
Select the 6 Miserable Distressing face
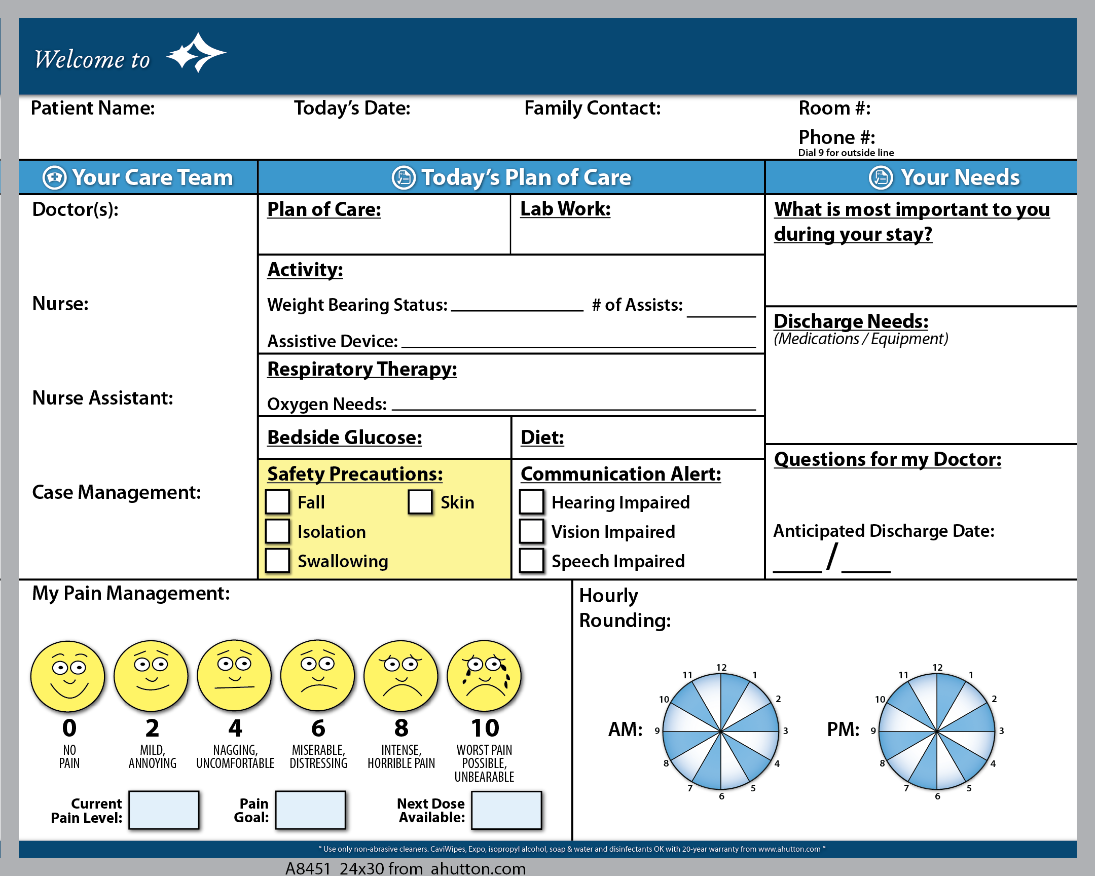click(318, 676)
